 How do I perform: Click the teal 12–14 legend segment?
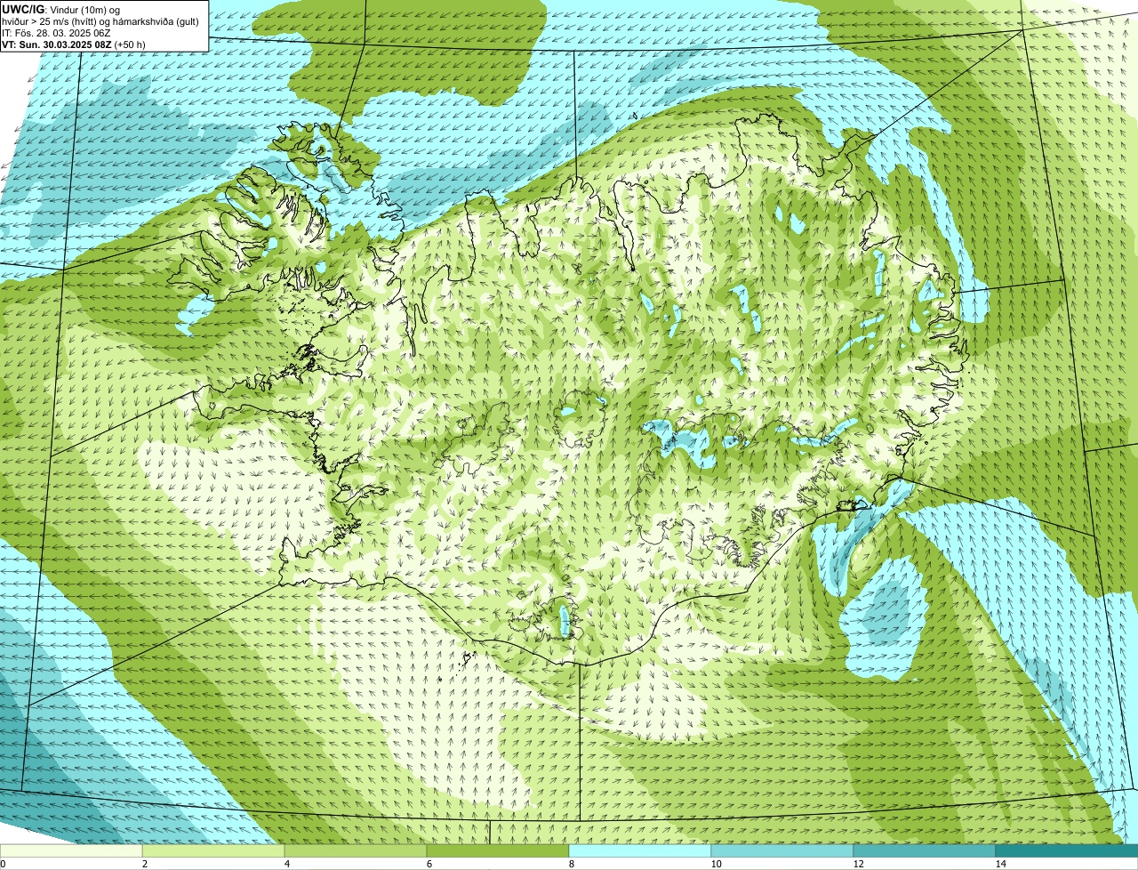point(925,851)
